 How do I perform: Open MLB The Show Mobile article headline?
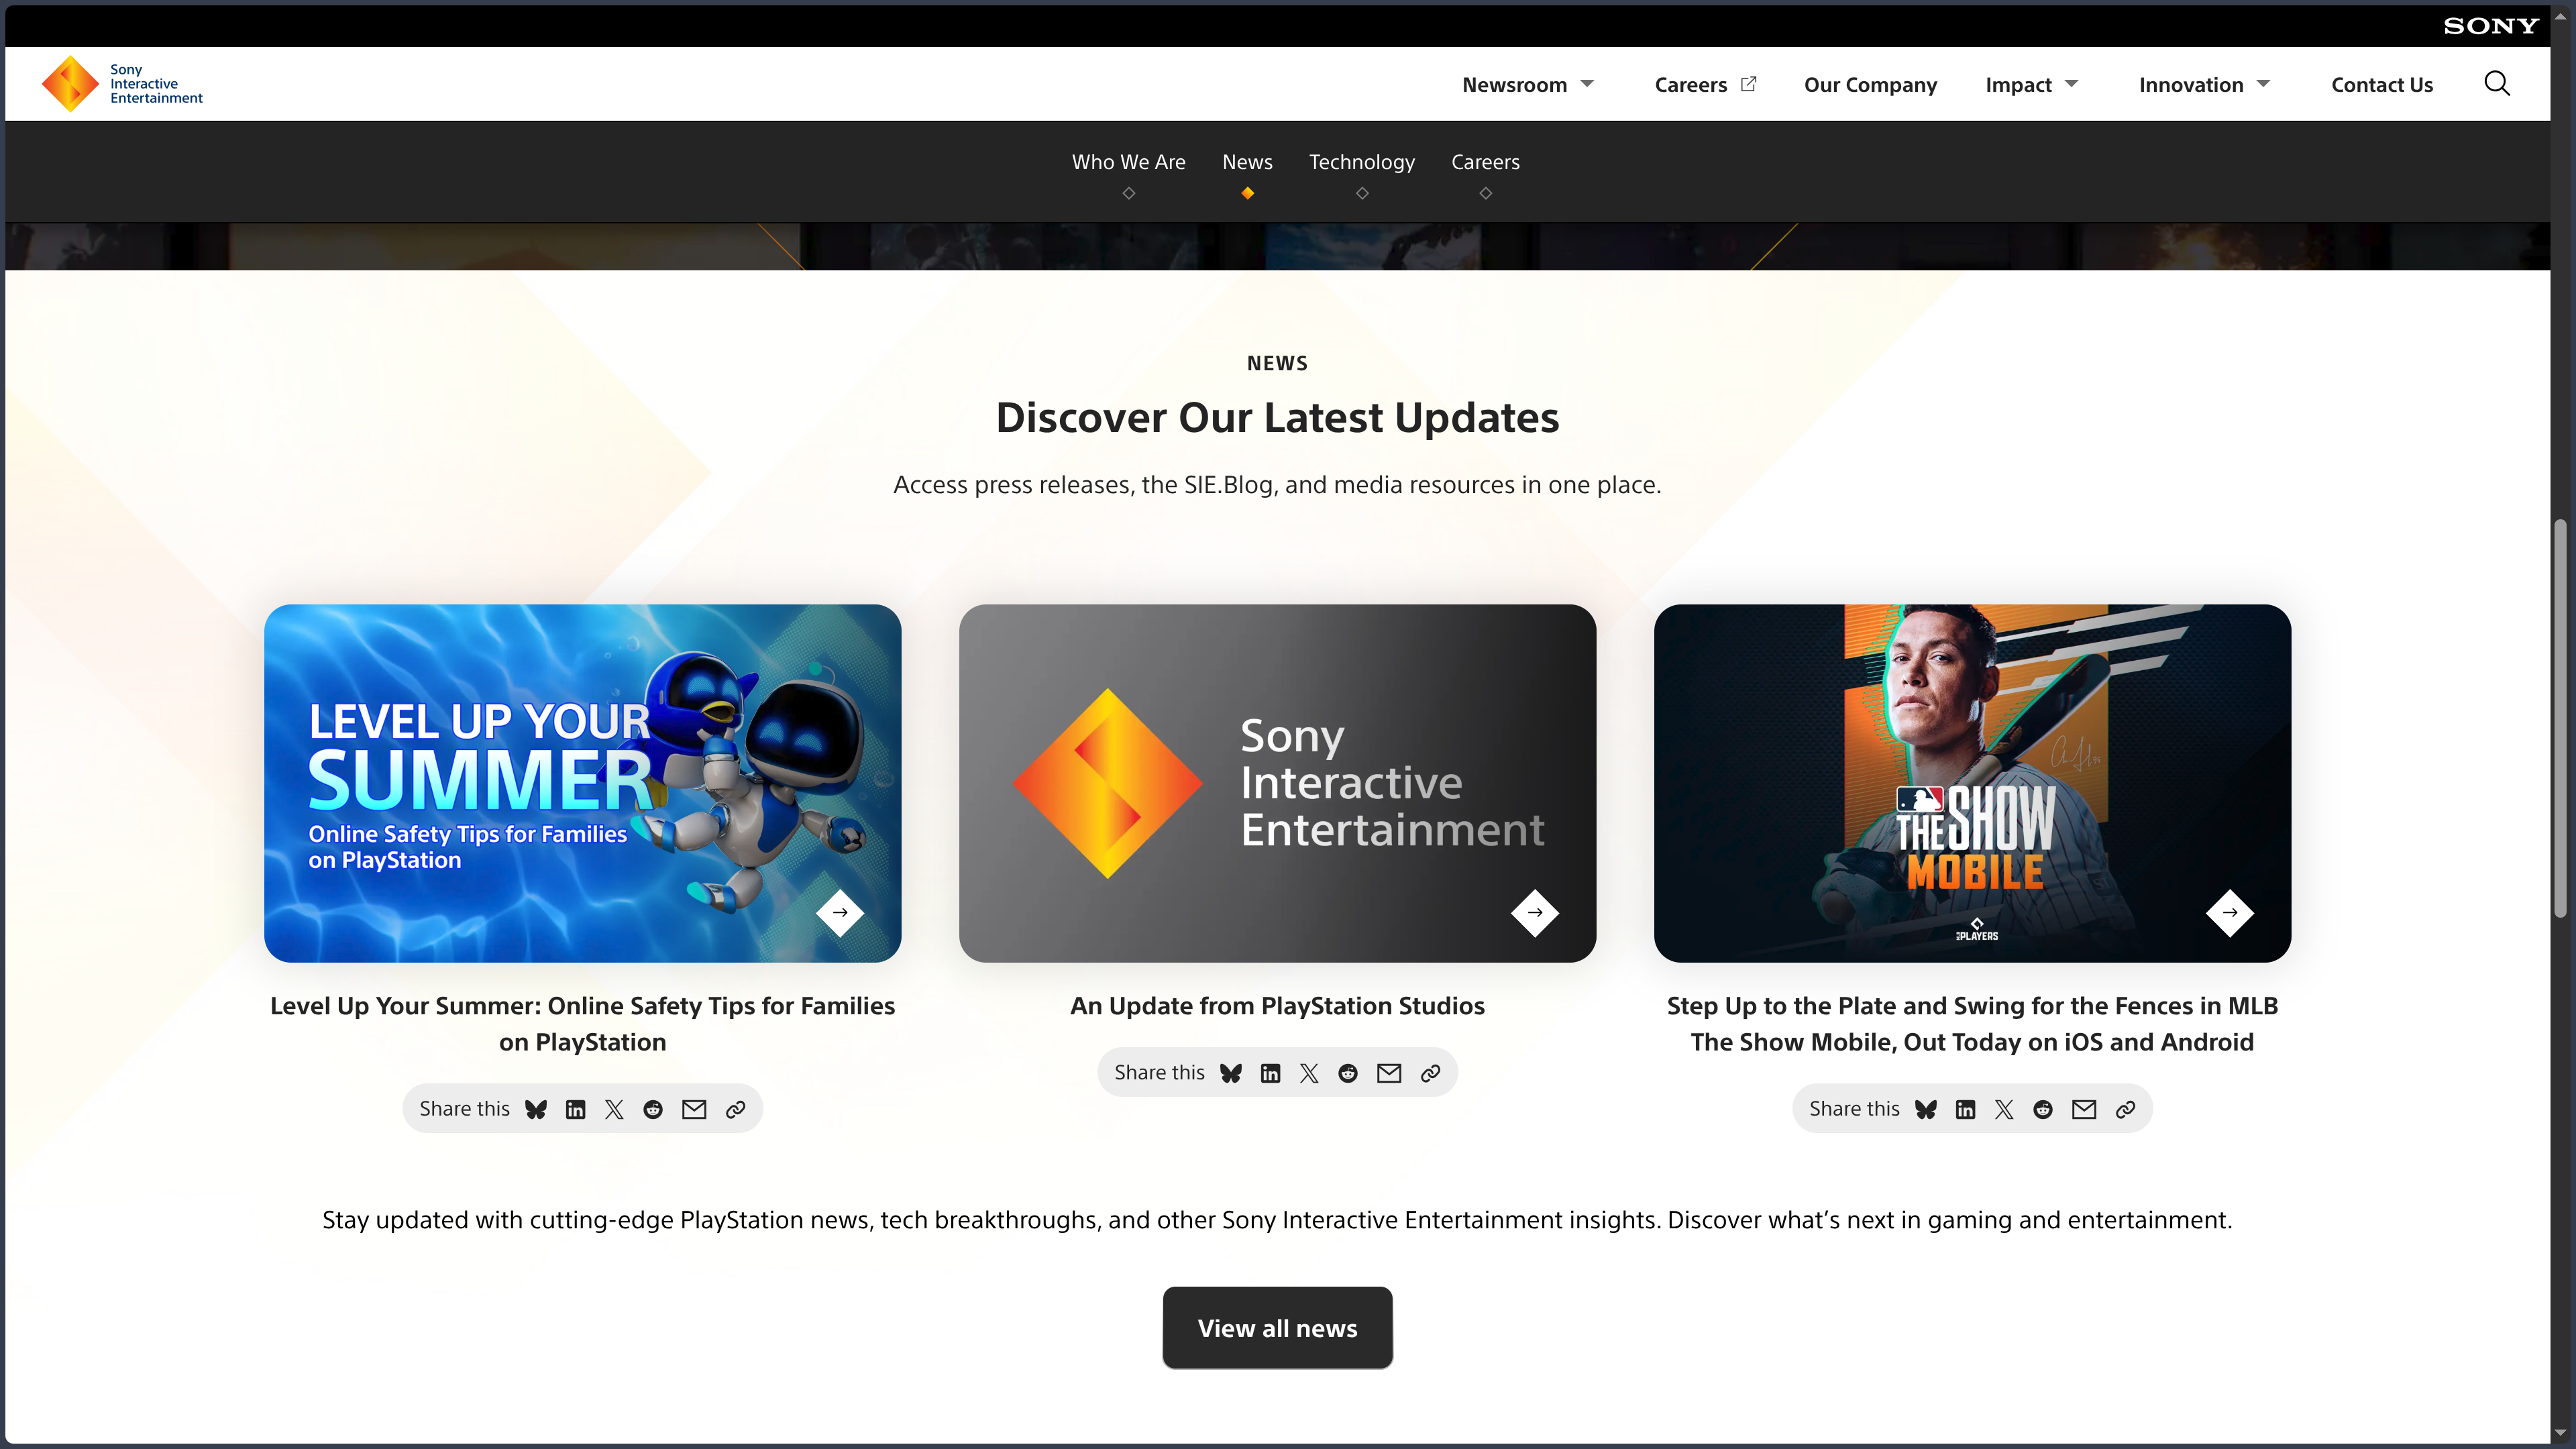(1972, 1024)
